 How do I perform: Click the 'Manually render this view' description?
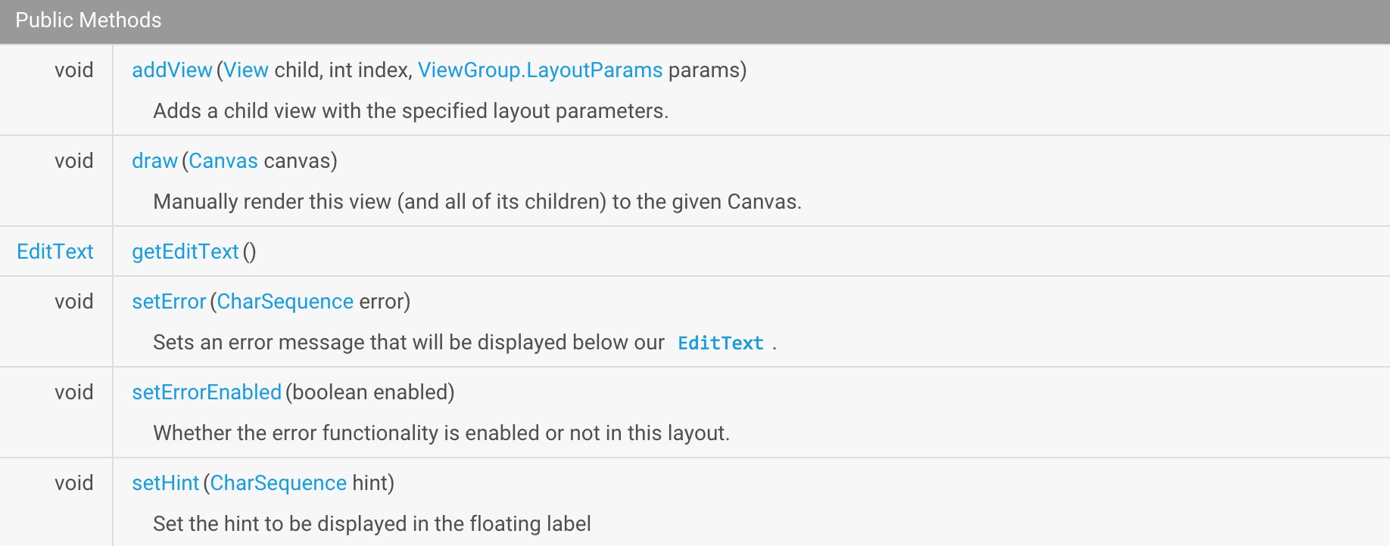coord(477,202)
